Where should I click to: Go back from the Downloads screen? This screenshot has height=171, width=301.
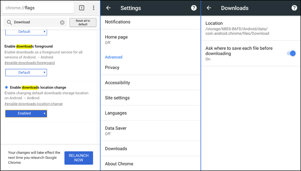click(209, 8)
